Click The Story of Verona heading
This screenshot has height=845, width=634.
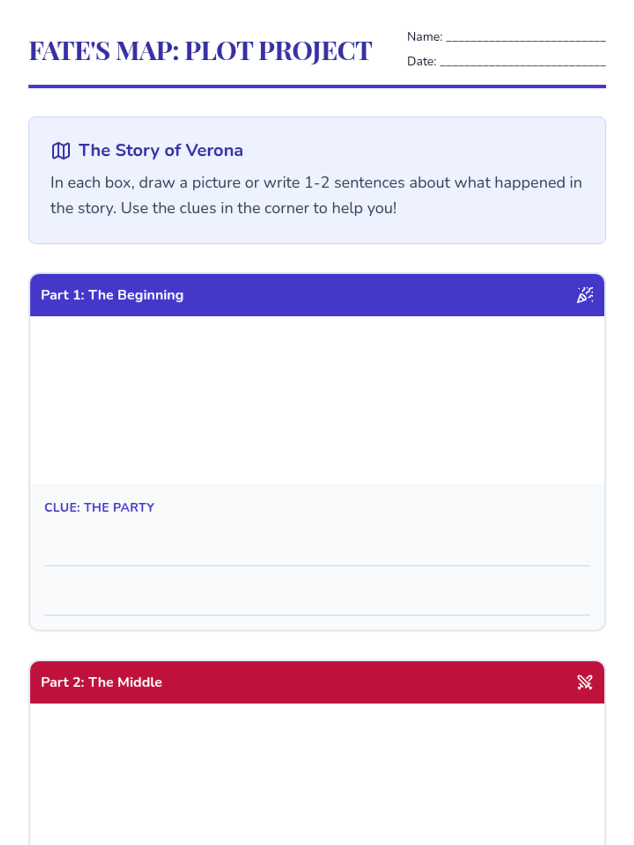point(161,151)
